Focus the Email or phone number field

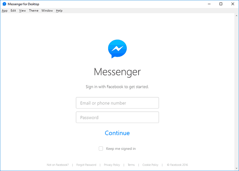(x=118, y=103)
